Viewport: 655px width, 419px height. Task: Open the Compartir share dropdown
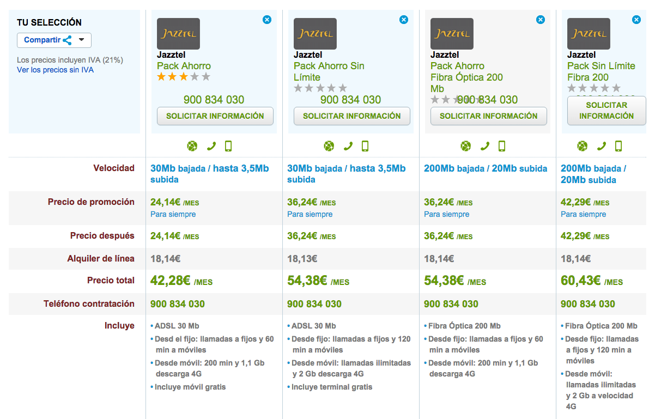coord(54,40)
